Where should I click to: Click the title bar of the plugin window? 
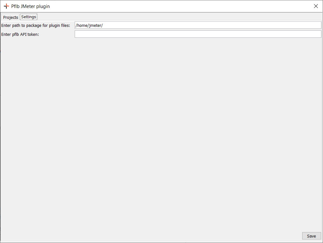click(x=160, y=6)
